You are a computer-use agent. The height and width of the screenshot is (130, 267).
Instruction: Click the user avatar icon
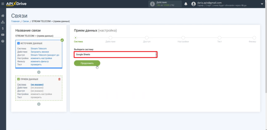click(x=193, y=4)
